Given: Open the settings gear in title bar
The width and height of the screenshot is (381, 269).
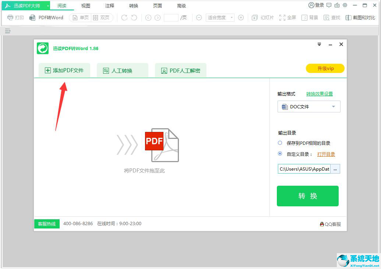Looking at the screenshot, I should click(345, 5).
